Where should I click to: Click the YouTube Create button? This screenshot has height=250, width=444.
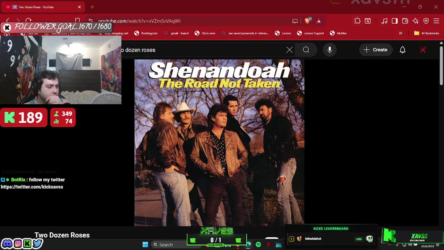(376, 50)
